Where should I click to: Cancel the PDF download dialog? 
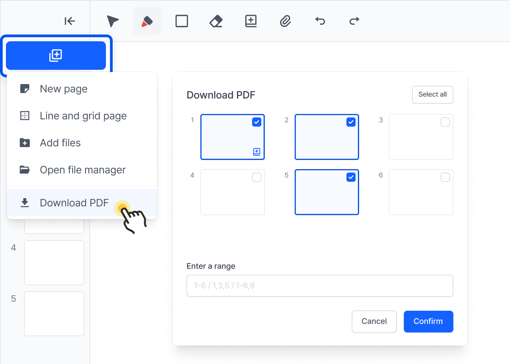coord(374,322)
